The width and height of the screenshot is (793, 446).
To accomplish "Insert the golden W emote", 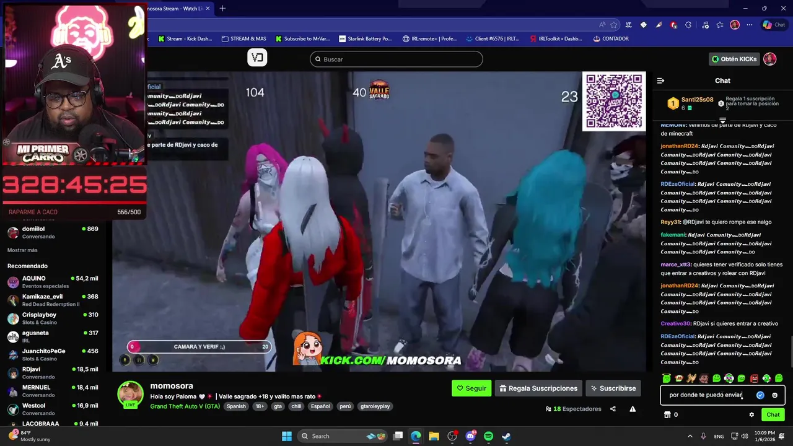I will tap(691, 378).
